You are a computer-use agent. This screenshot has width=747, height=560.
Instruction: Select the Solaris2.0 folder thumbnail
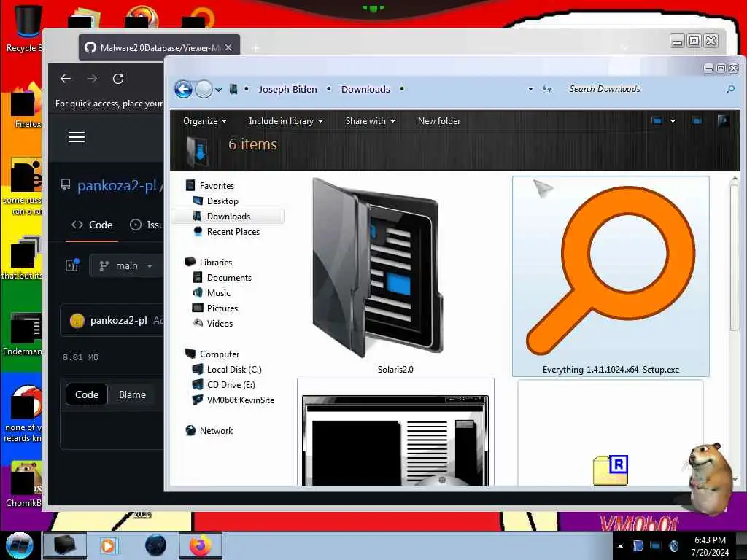coord(395,275)
